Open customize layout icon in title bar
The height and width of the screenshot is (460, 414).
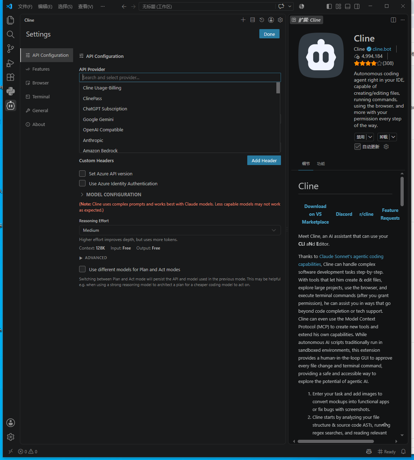pyautogui.click(x=338, y=6)
